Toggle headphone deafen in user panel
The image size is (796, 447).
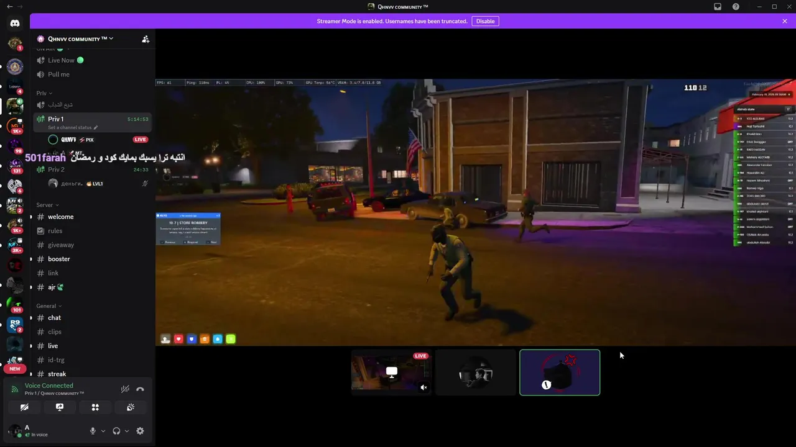(116, 431)
